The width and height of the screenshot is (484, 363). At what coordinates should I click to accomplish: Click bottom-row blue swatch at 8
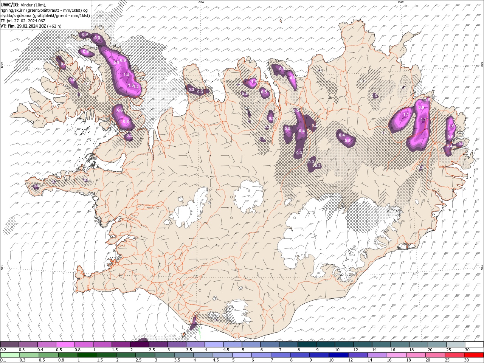(300, 355)
